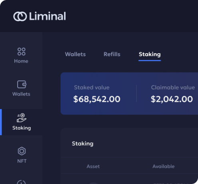Click the Asset column header
Screen dimensions: 198x184
93,166
